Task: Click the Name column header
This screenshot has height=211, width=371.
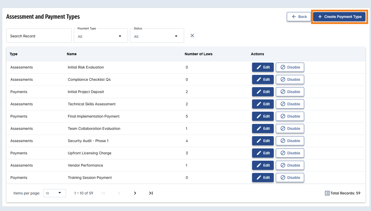Action: [72, 54]
